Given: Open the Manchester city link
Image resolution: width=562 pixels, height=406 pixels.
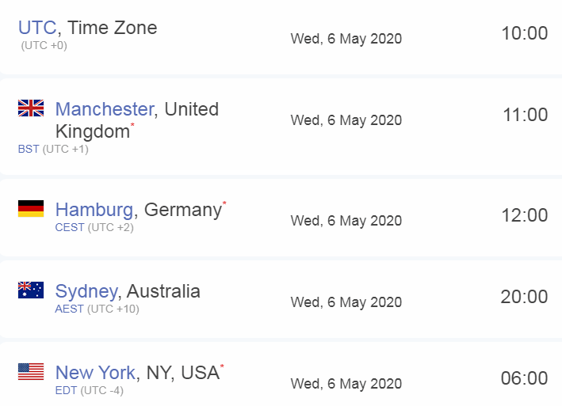Looking at the screenshot, I should tap(104, 109).
